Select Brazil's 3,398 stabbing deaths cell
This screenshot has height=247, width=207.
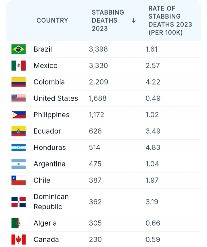[x=98, y=49]
